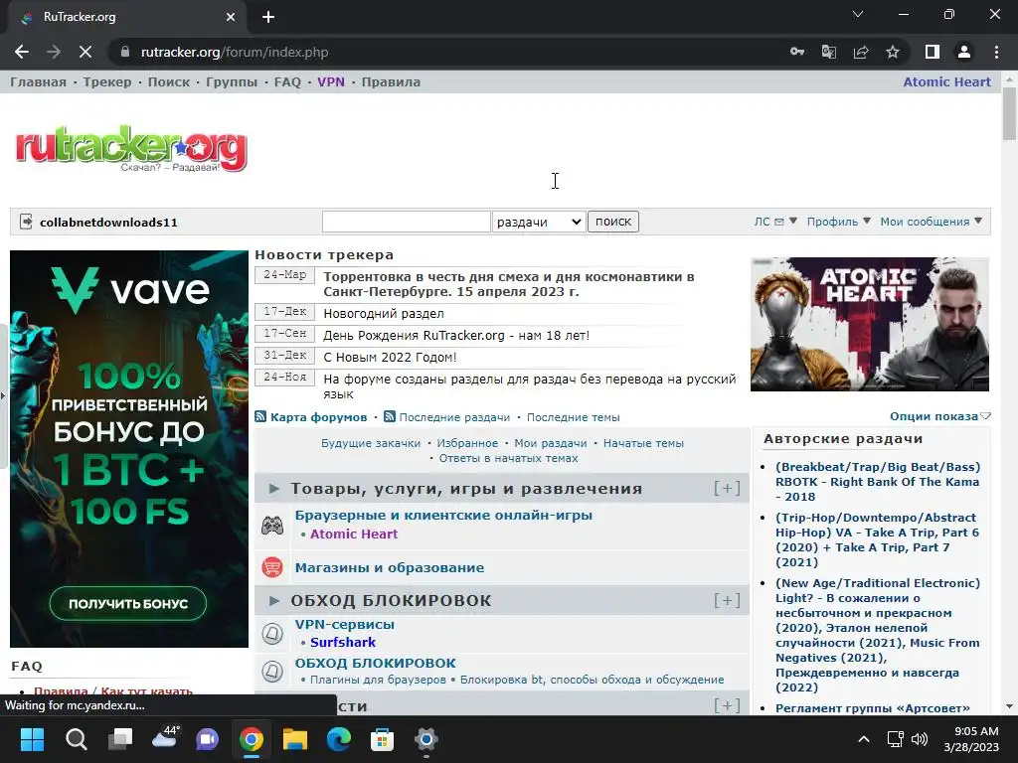Open Task View on the taskbar
The image size is (1018, 763).
click(x=120, y=739)
